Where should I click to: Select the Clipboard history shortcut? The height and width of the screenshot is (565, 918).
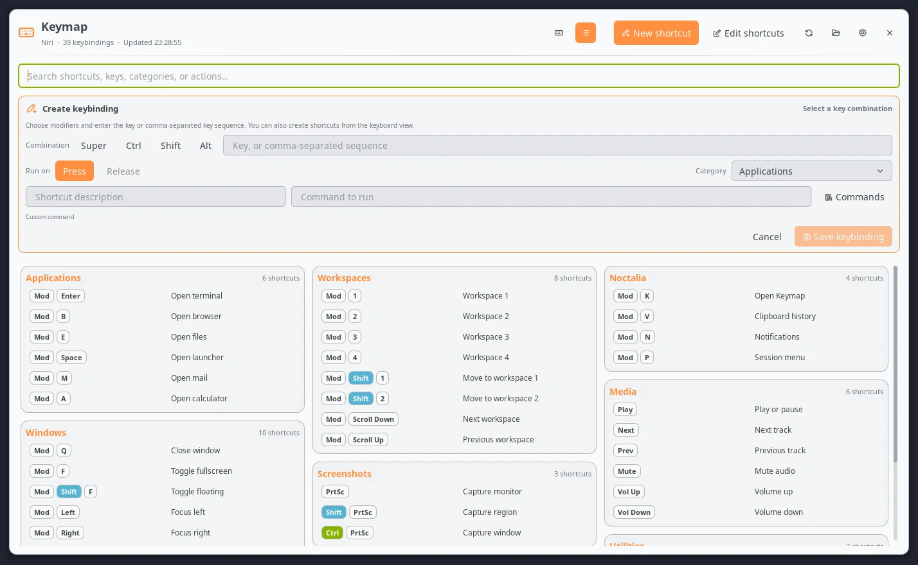coord(746,317)
